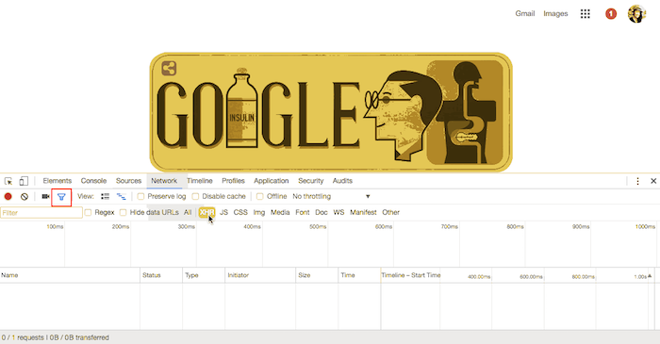The height and width of the screenshot is (344, 660).
Task: Switch to large request rows view icon
Action: coord(106,196)
